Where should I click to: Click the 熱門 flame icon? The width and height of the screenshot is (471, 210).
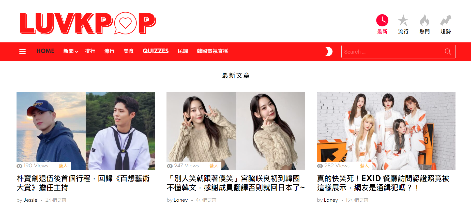pyautogui.click(x=424, y=20)
